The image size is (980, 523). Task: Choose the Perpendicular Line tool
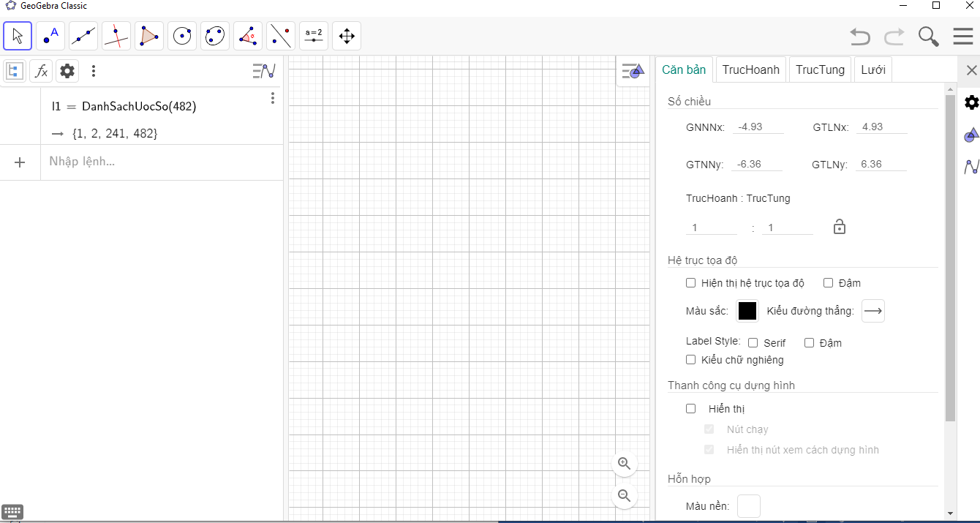116,36
